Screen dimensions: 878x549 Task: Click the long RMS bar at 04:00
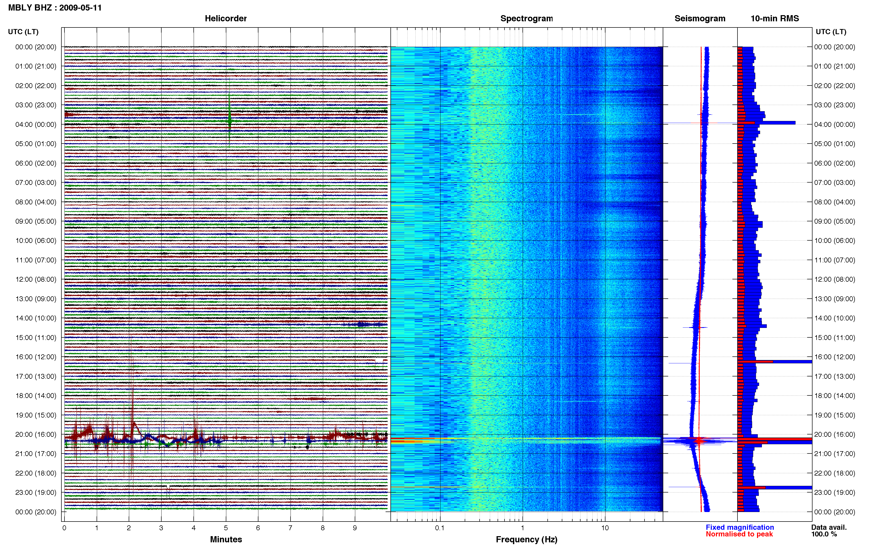(766, 123)
